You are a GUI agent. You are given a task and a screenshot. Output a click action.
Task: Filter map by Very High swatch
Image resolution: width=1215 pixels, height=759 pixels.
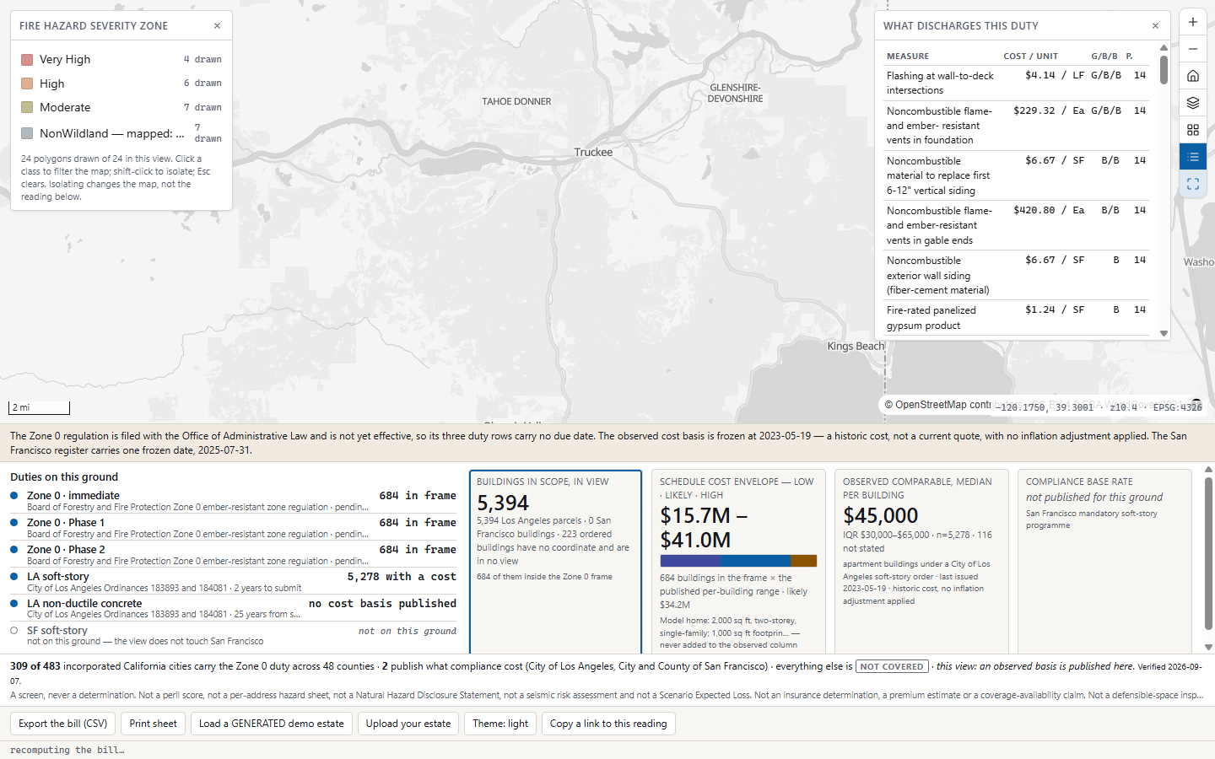coord(27,59)
